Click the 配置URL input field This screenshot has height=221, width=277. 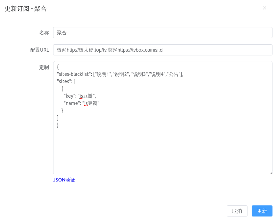click(162, 50)
